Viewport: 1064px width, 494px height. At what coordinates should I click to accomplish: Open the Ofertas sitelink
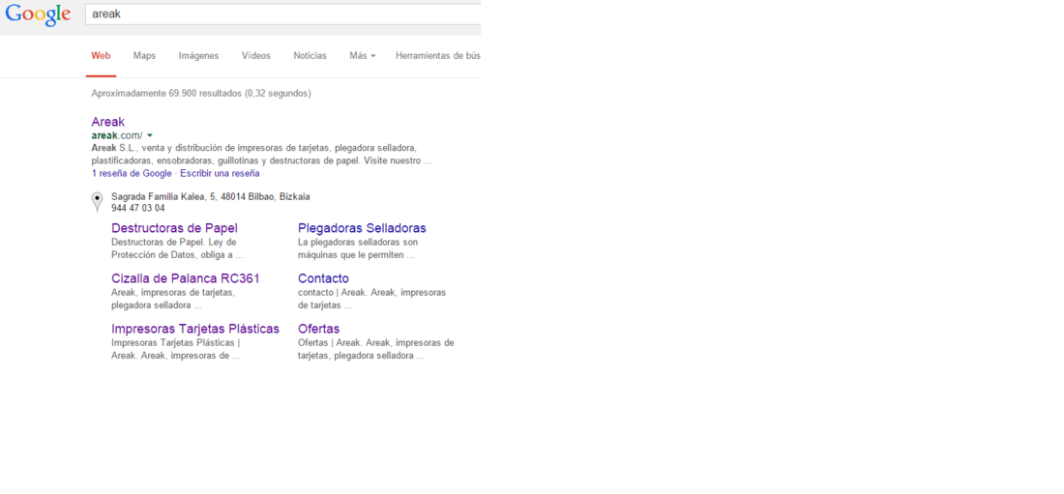319,329
